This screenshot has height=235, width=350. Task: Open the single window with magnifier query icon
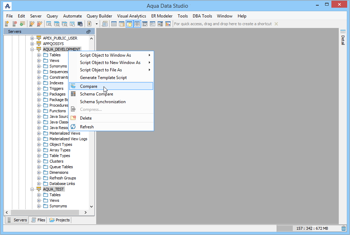49,24
